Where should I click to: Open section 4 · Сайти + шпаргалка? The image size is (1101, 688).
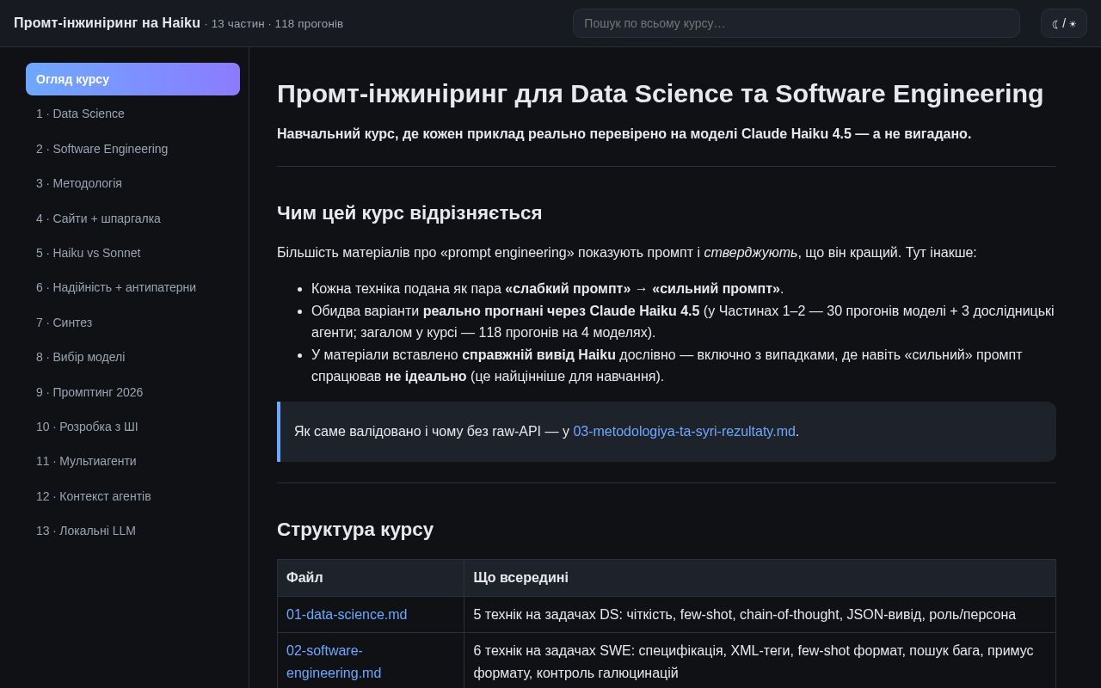(132, 218)
